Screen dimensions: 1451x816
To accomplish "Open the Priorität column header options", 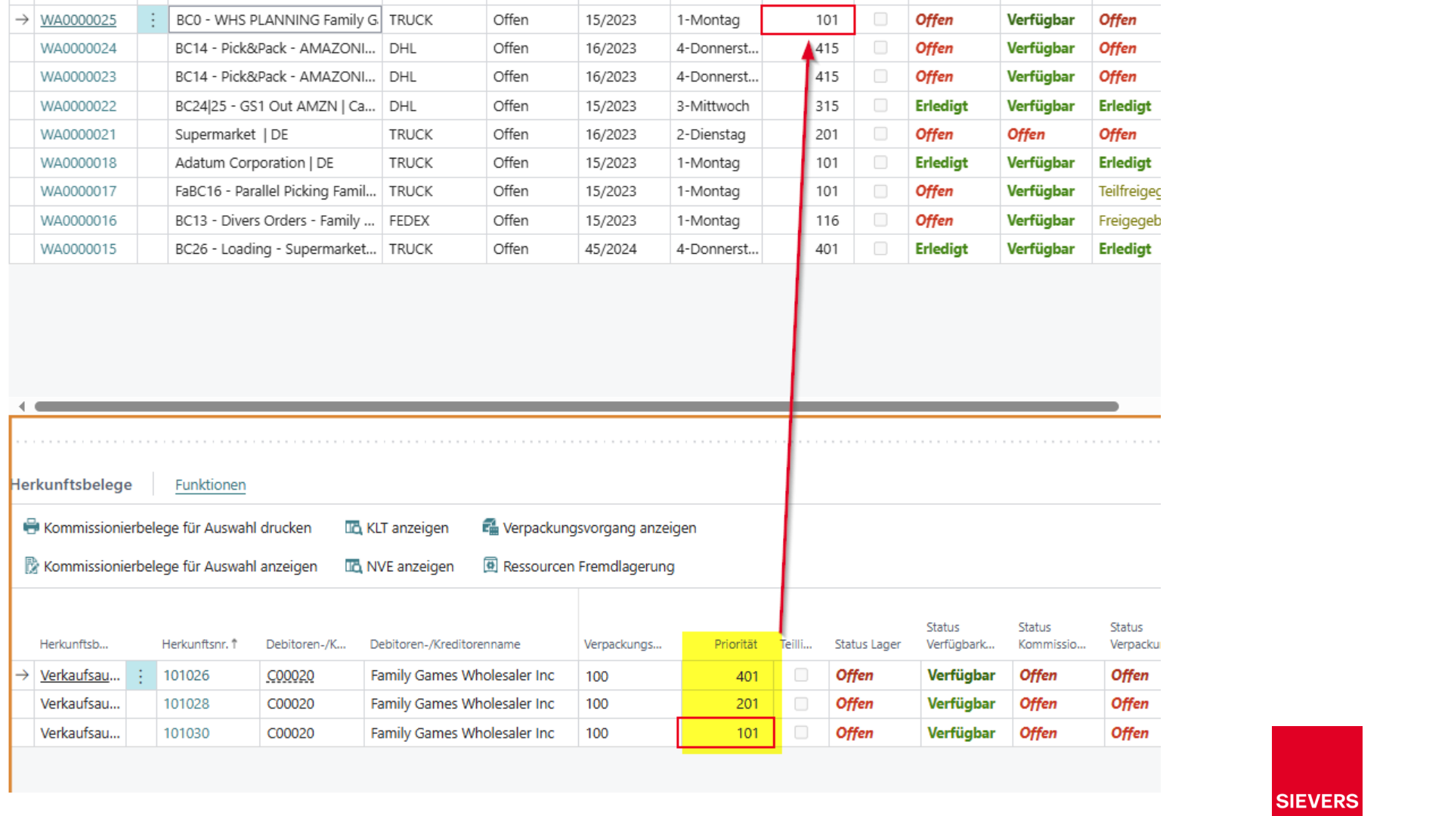I will tap(735, 644).
